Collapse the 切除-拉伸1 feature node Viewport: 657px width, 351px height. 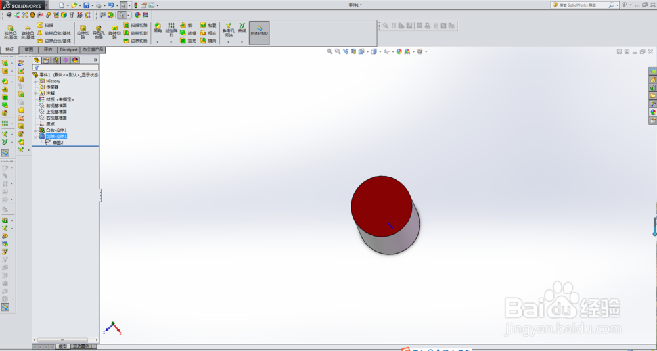(x=35, y=136)
